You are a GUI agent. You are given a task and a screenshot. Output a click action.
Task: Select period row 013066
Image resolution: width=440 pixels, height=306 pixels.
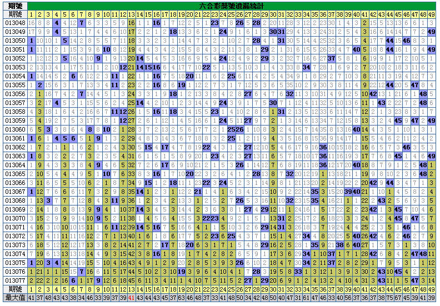[15, 183]
